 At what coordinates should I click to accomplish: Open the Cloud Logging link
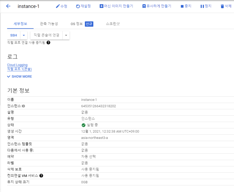pyautogui.click(x=17, y=65)
